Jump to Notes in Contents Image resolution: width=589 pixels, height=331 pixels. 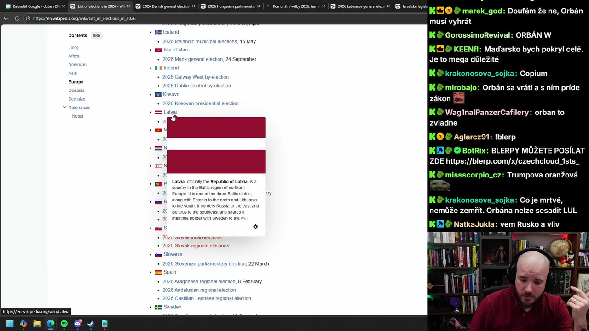coord(77,116)
